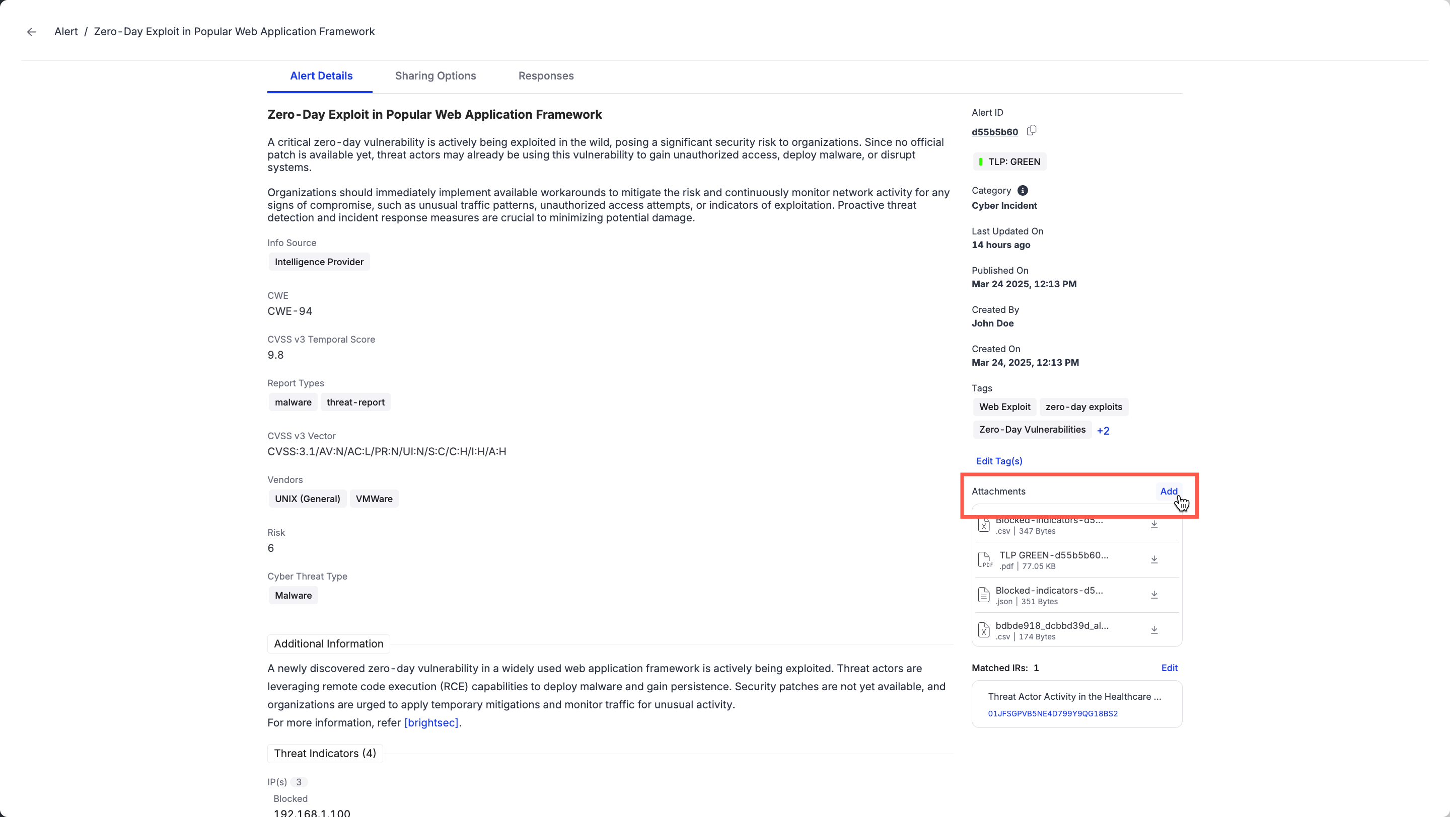
Task: Open the Responses tab
Action: [x=545, y=76]
